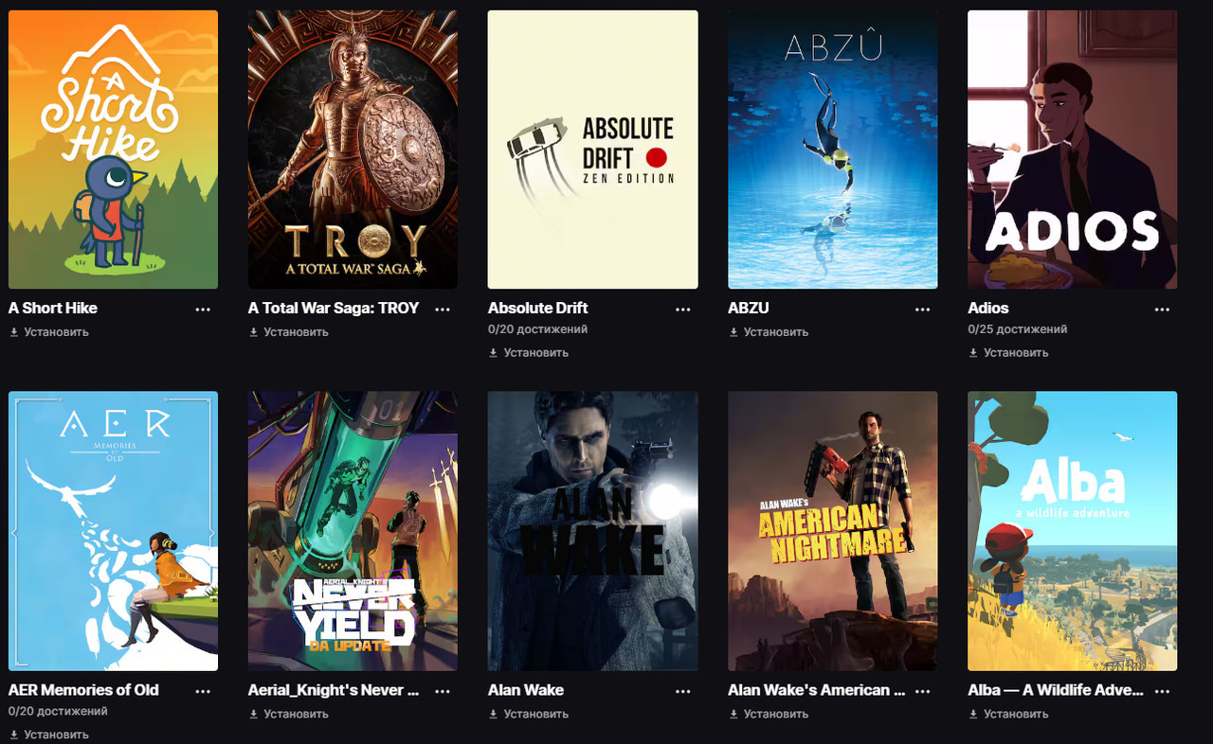Open the Alba wildlife adventure cover
This screenshot has height=744, width=1213.
tap(1073, 531)
